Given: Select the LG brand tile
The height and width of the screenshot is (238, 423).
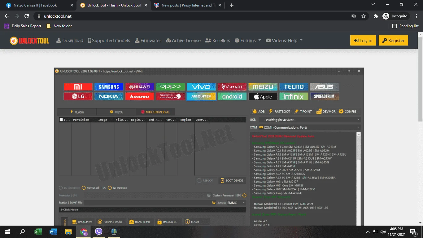Looking at the screenshot, I should [x=78, y=96].
